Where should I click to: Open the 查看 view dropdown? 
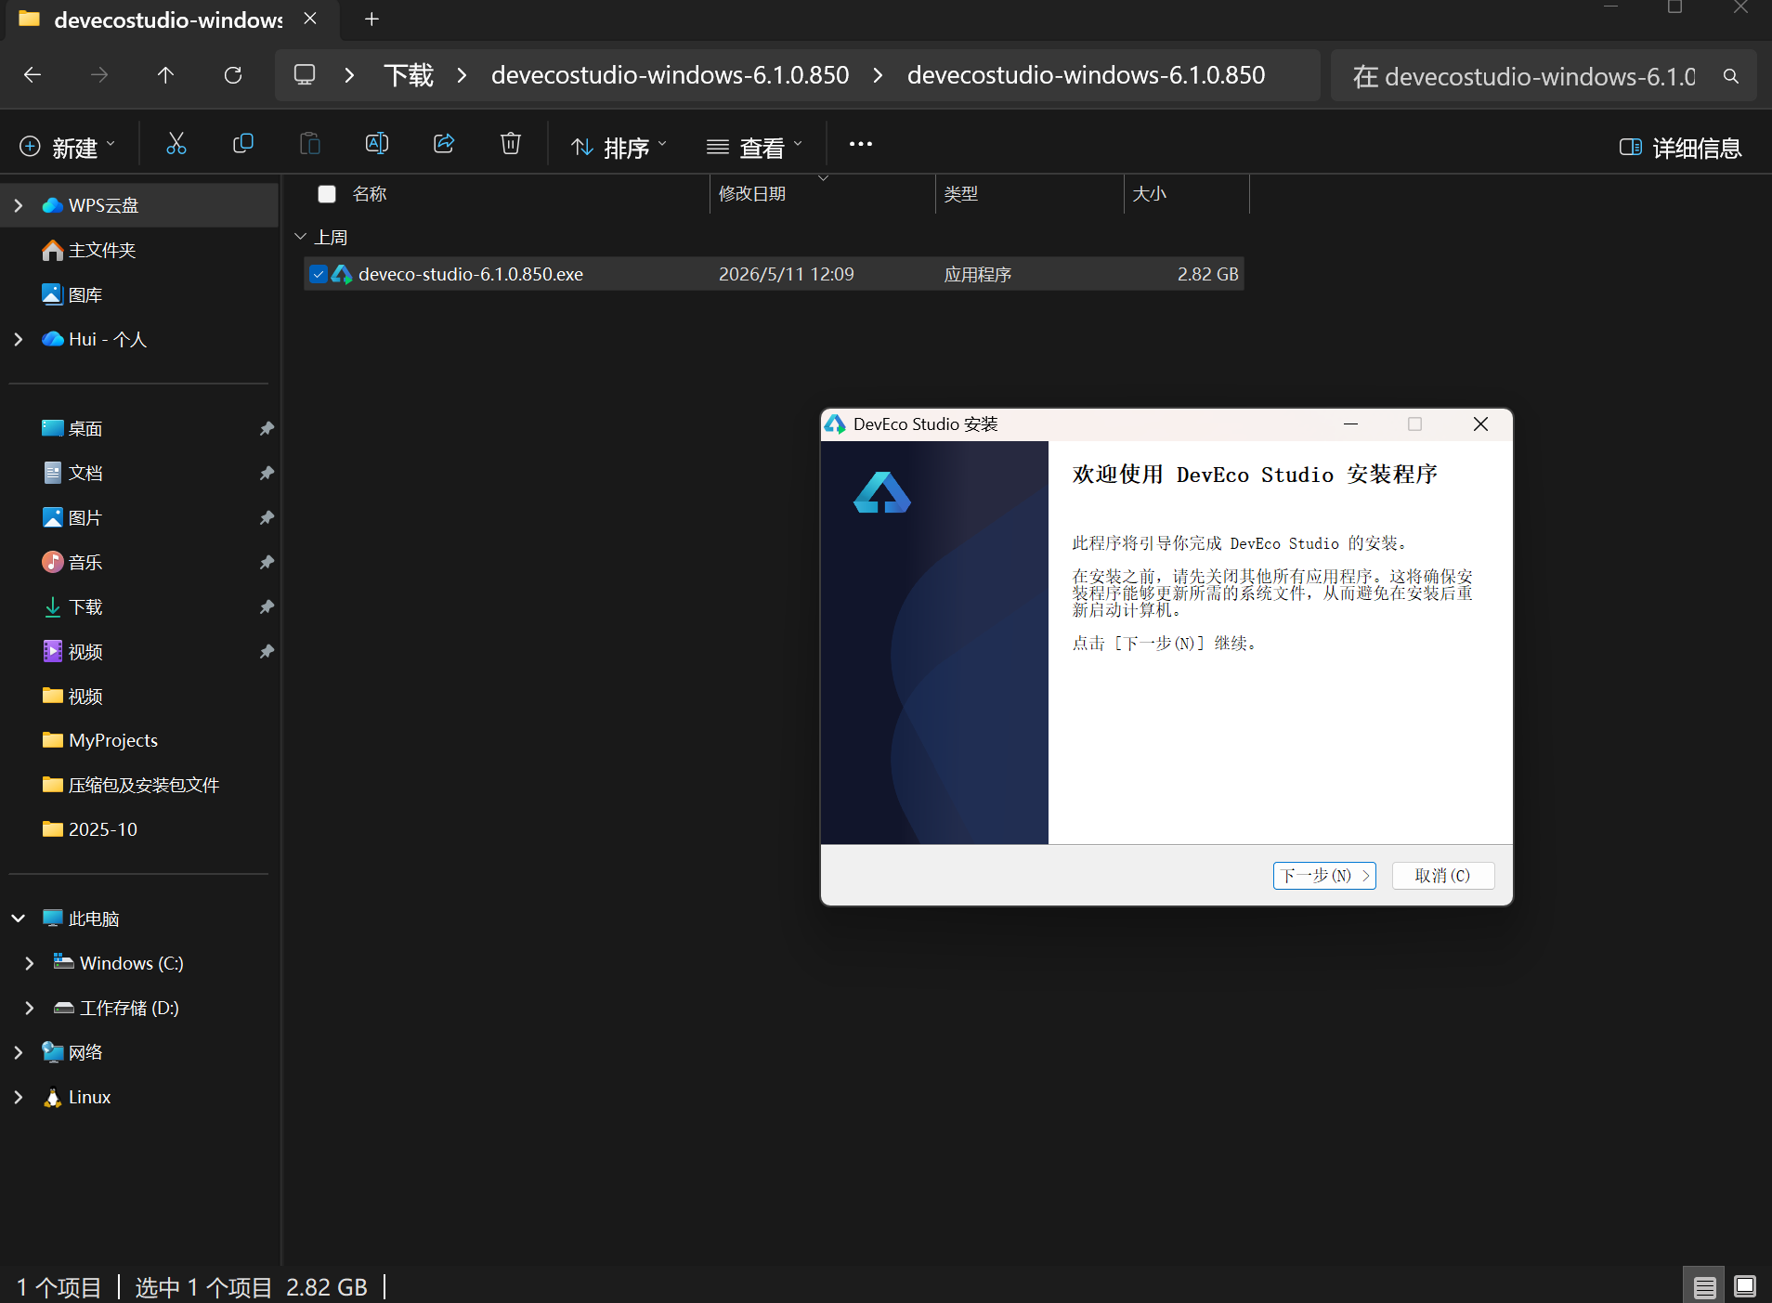pyautogui.click(x=754, y=148)
